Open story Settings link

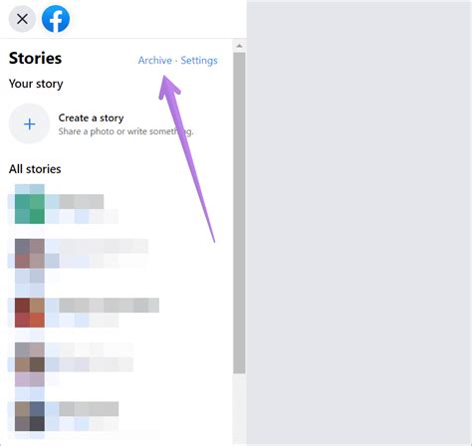coord(199,61)
